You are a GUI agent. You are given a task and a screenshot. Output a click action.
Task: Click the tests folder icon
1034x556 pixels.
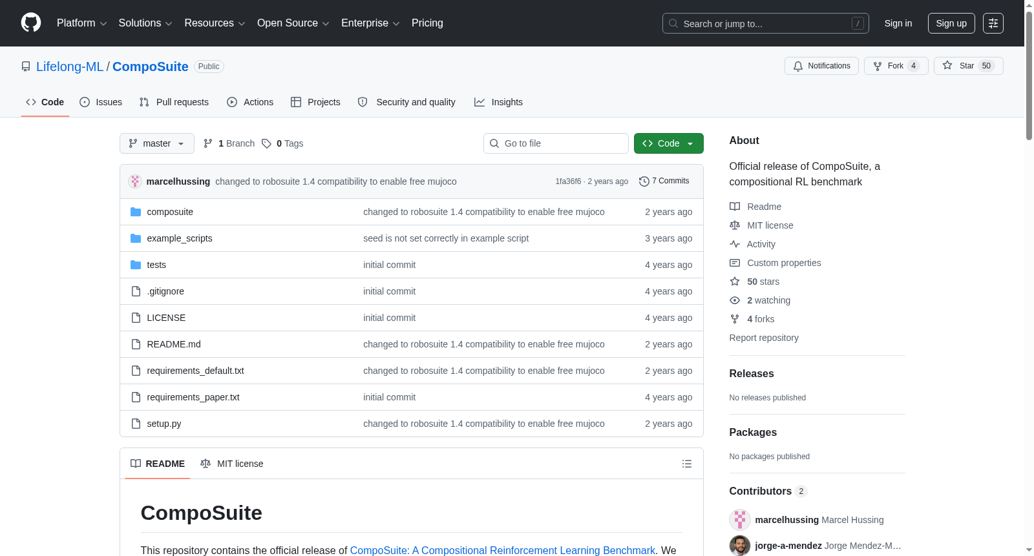(x=136, y=265)
